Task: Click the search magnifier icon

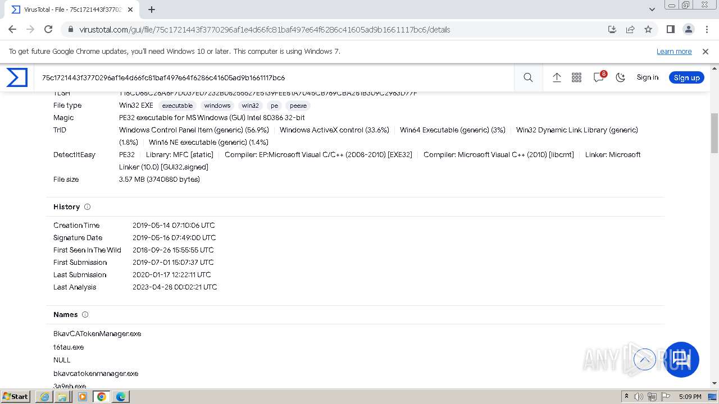Action: coord(528,77)
